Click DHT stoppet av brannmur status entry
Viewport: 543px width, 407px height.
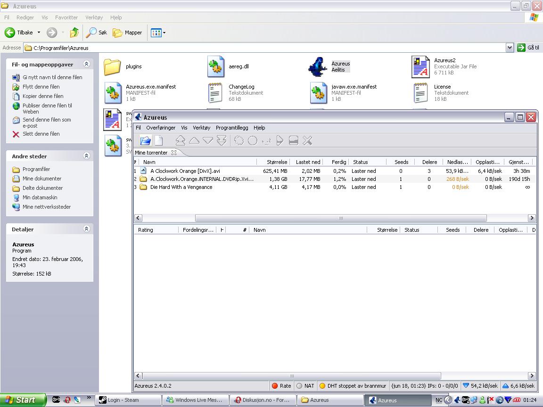coord(353,385)
